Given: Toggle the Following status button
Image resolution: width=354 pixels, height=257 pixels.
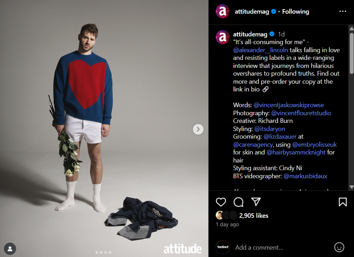Looking at the screenshot, I should tap(296, 12).
